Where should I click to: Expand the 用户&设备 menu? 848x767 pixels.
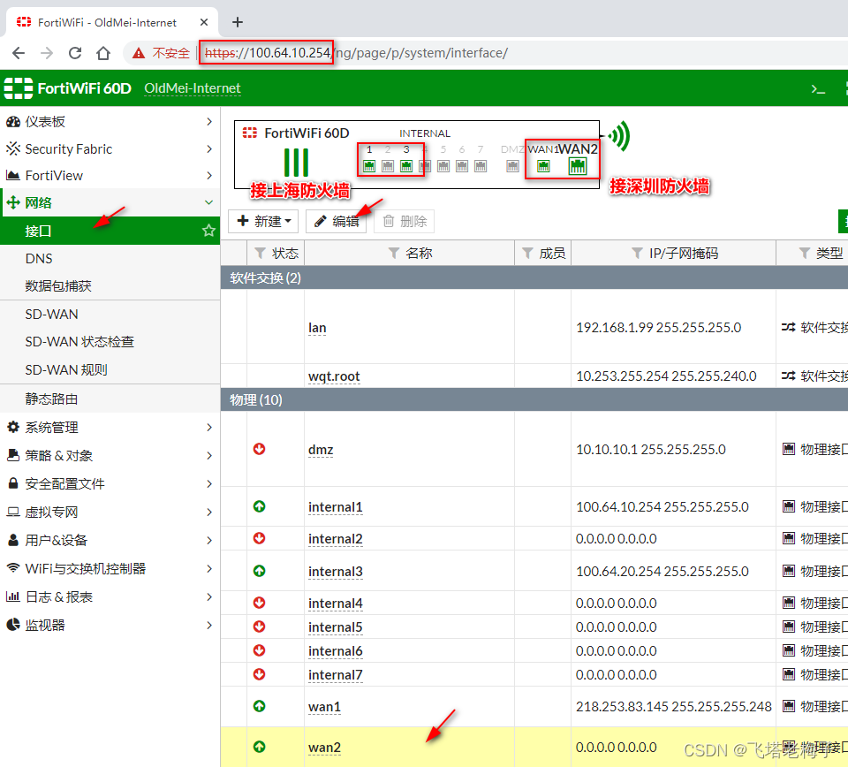pos(110,540)
